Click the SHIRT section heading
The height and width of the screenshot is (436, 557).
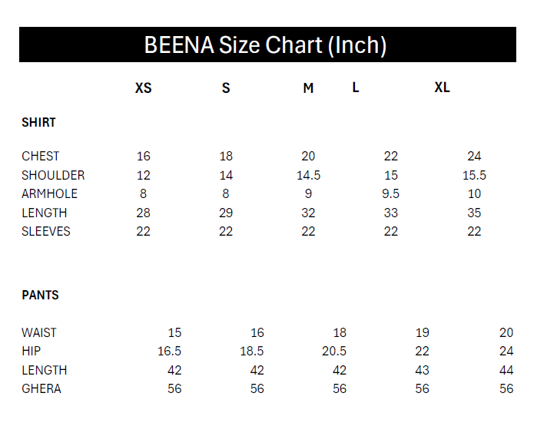point(38,122)
